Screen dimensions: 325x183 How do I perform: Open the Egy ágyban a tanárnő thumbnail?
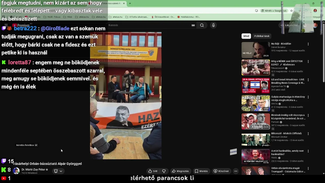coord(256,121)
